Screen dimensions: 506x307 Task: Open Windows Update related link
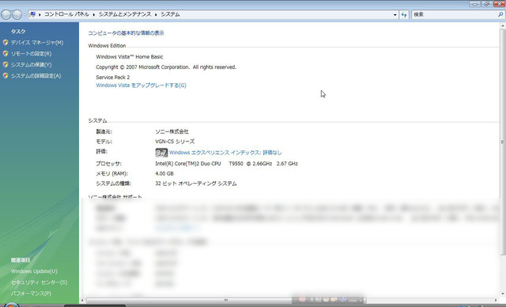34,271
